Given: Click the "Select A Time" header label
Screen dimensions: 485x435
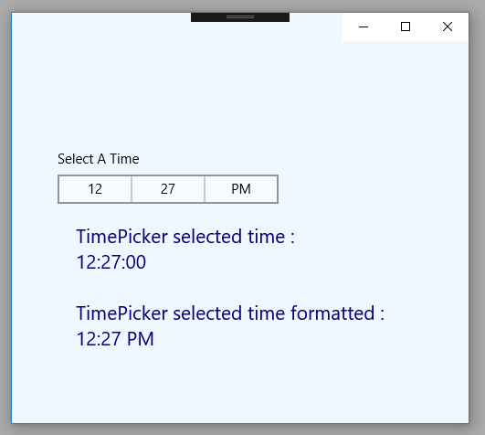Looking at the screenshot, I should 99,159.
